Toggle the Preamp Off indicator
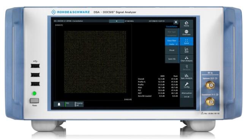 coord(79,104)
